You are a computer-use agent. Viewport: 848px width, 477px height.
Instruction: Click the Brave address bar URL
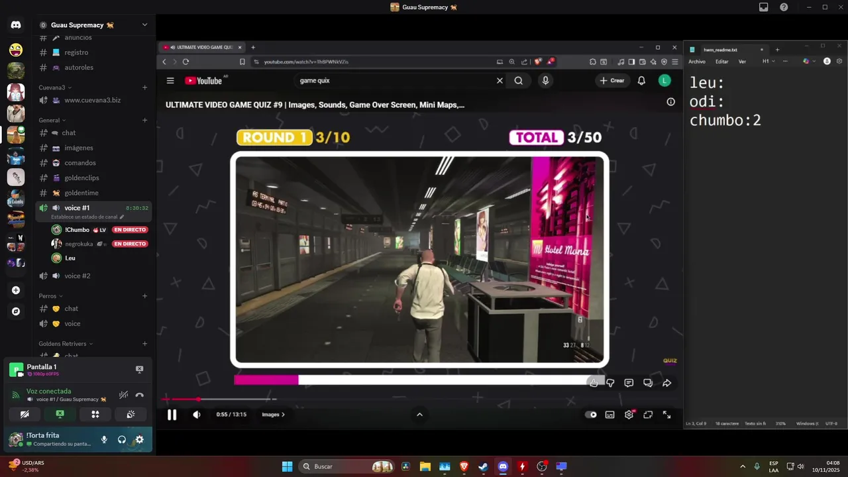pyautogui.click(x=306, y=62)
